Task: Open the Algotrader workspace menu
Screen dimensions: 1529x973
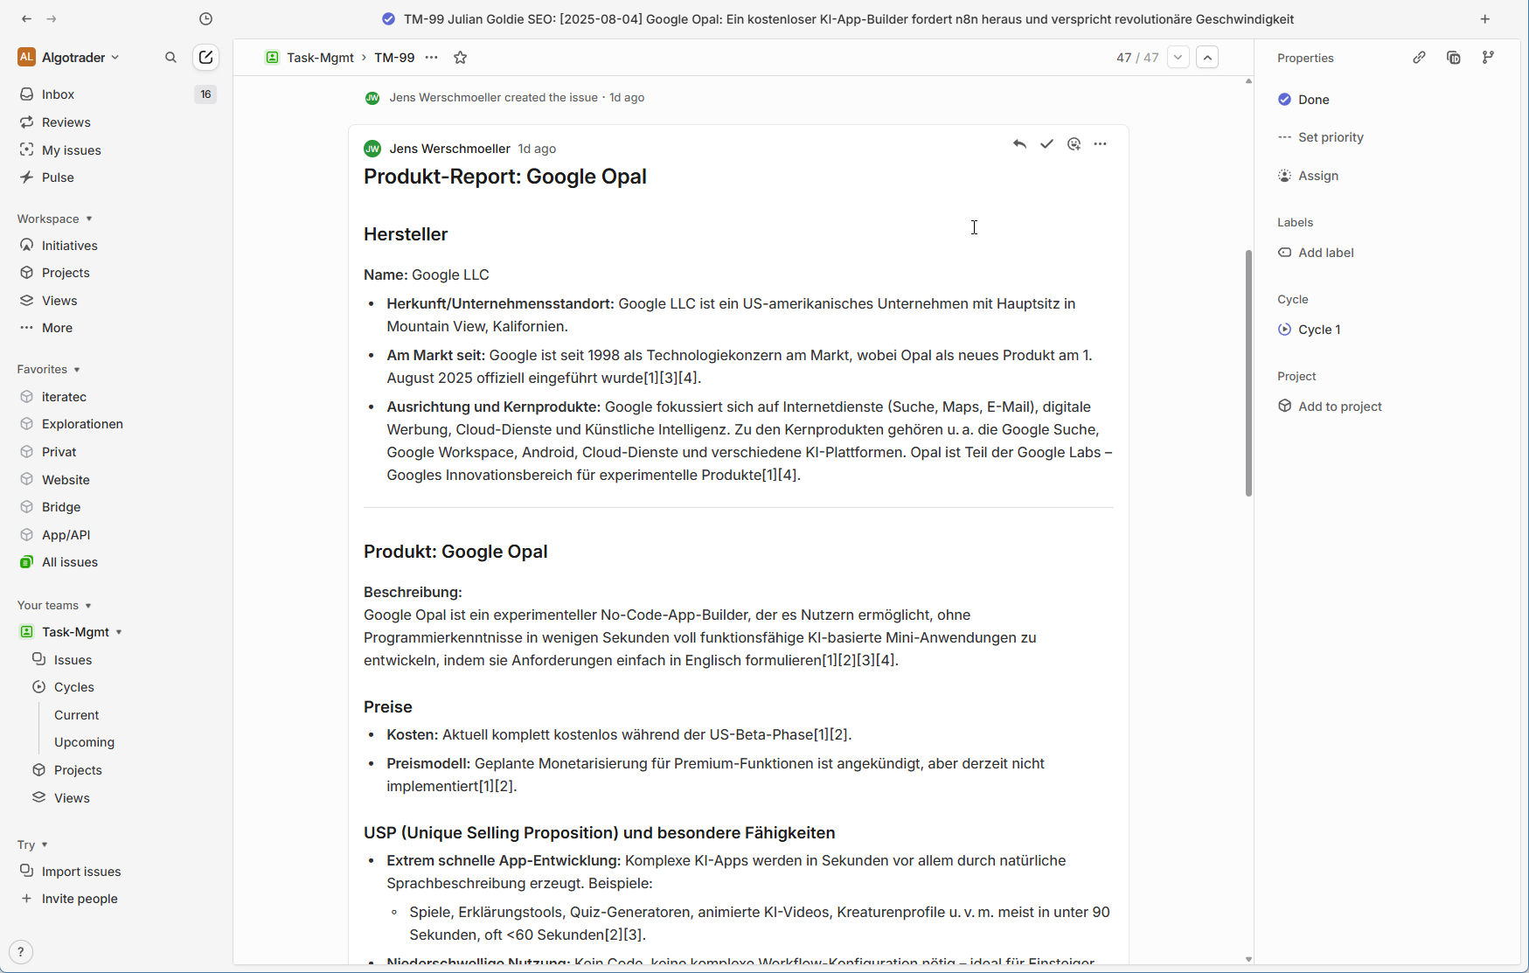Action: point(68,58)
